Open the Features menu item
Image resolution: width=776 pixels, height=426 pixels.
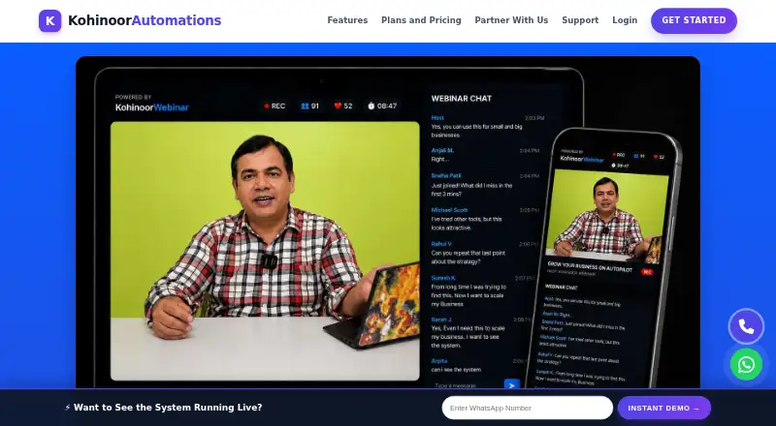(x=347, y=20)
